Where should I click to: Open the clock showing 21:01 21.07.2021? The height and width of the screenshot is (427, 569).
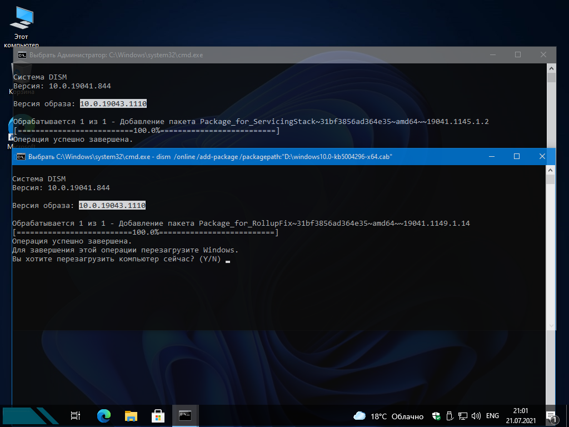(522, 416)
